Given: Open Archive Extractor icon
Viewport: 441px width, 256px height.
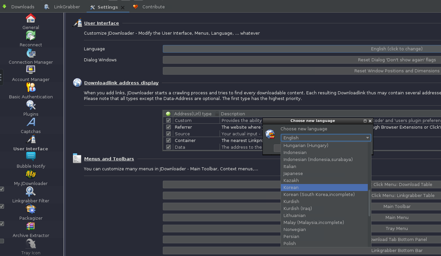Looking at the screenshot, I should pos(31,226).
